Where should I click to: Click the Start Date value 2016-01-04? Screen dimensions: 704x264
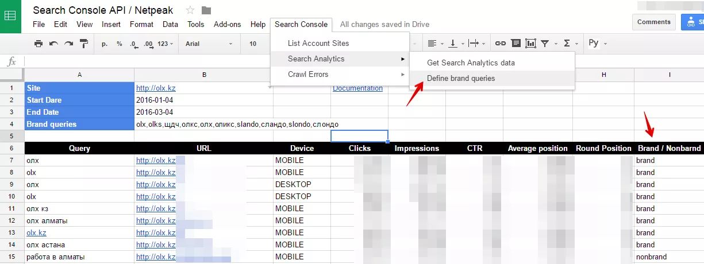(x=203, y=100)
